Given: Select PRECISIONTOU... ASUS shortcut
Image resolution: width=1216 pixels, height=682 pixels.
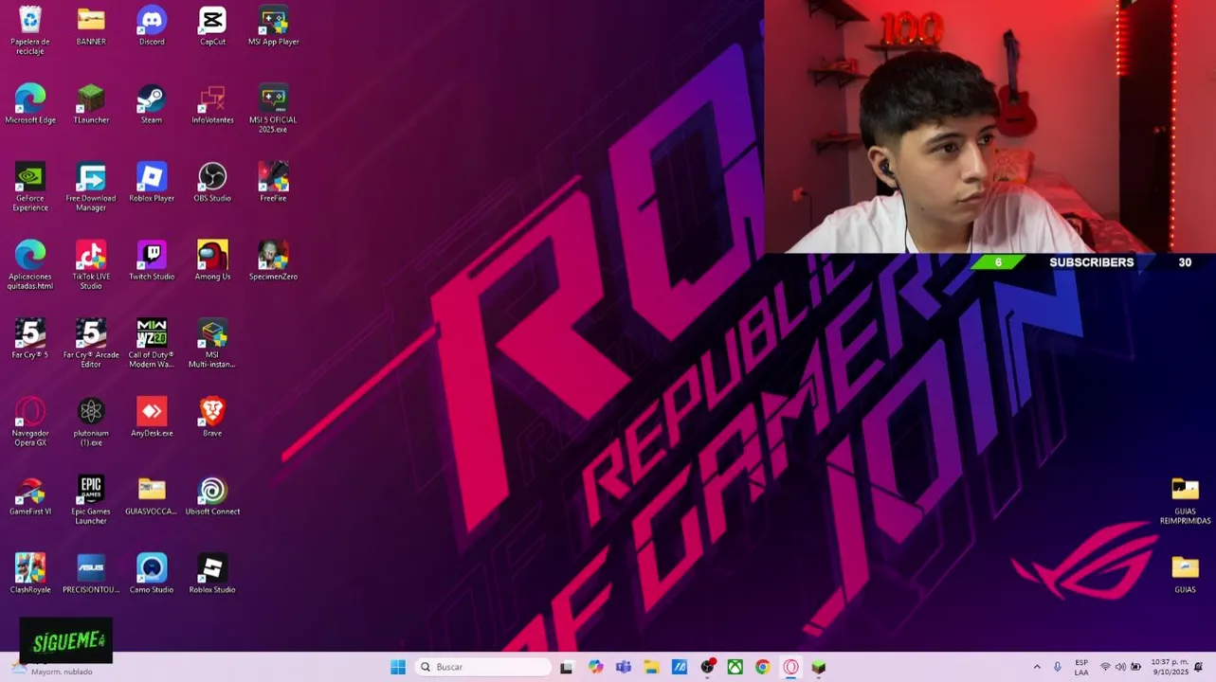Looking at the screenshot, I should [91, 574].
